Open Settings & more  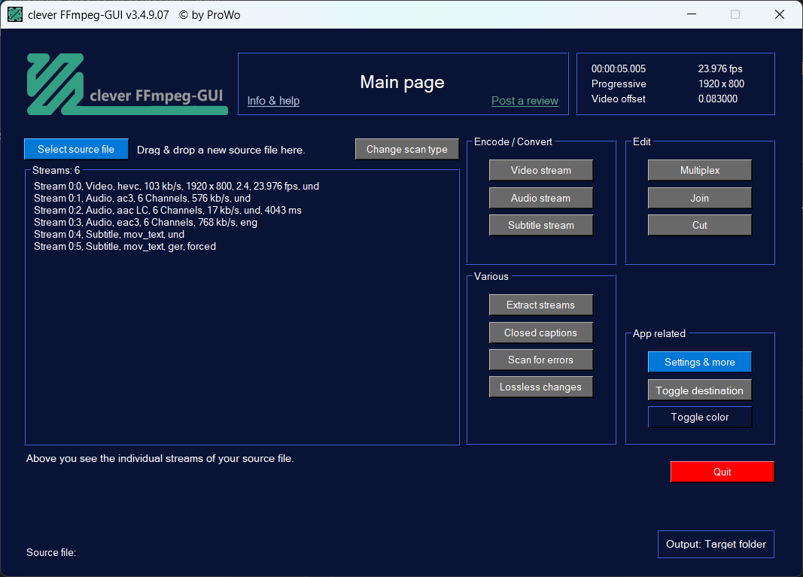700,362
